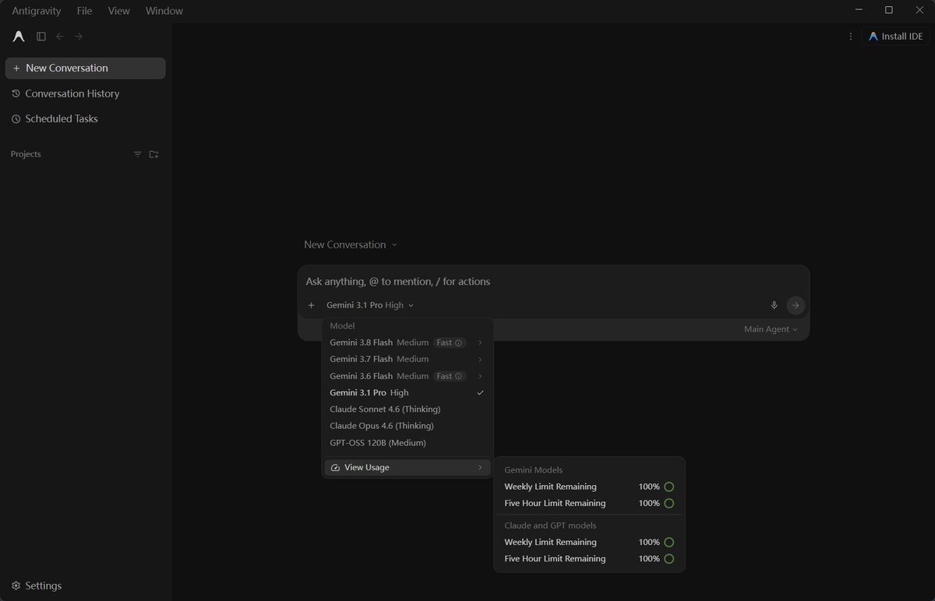Toggle the sidebar panel icon
This screenshot has width=935, height=601.
tap(41, 37)
